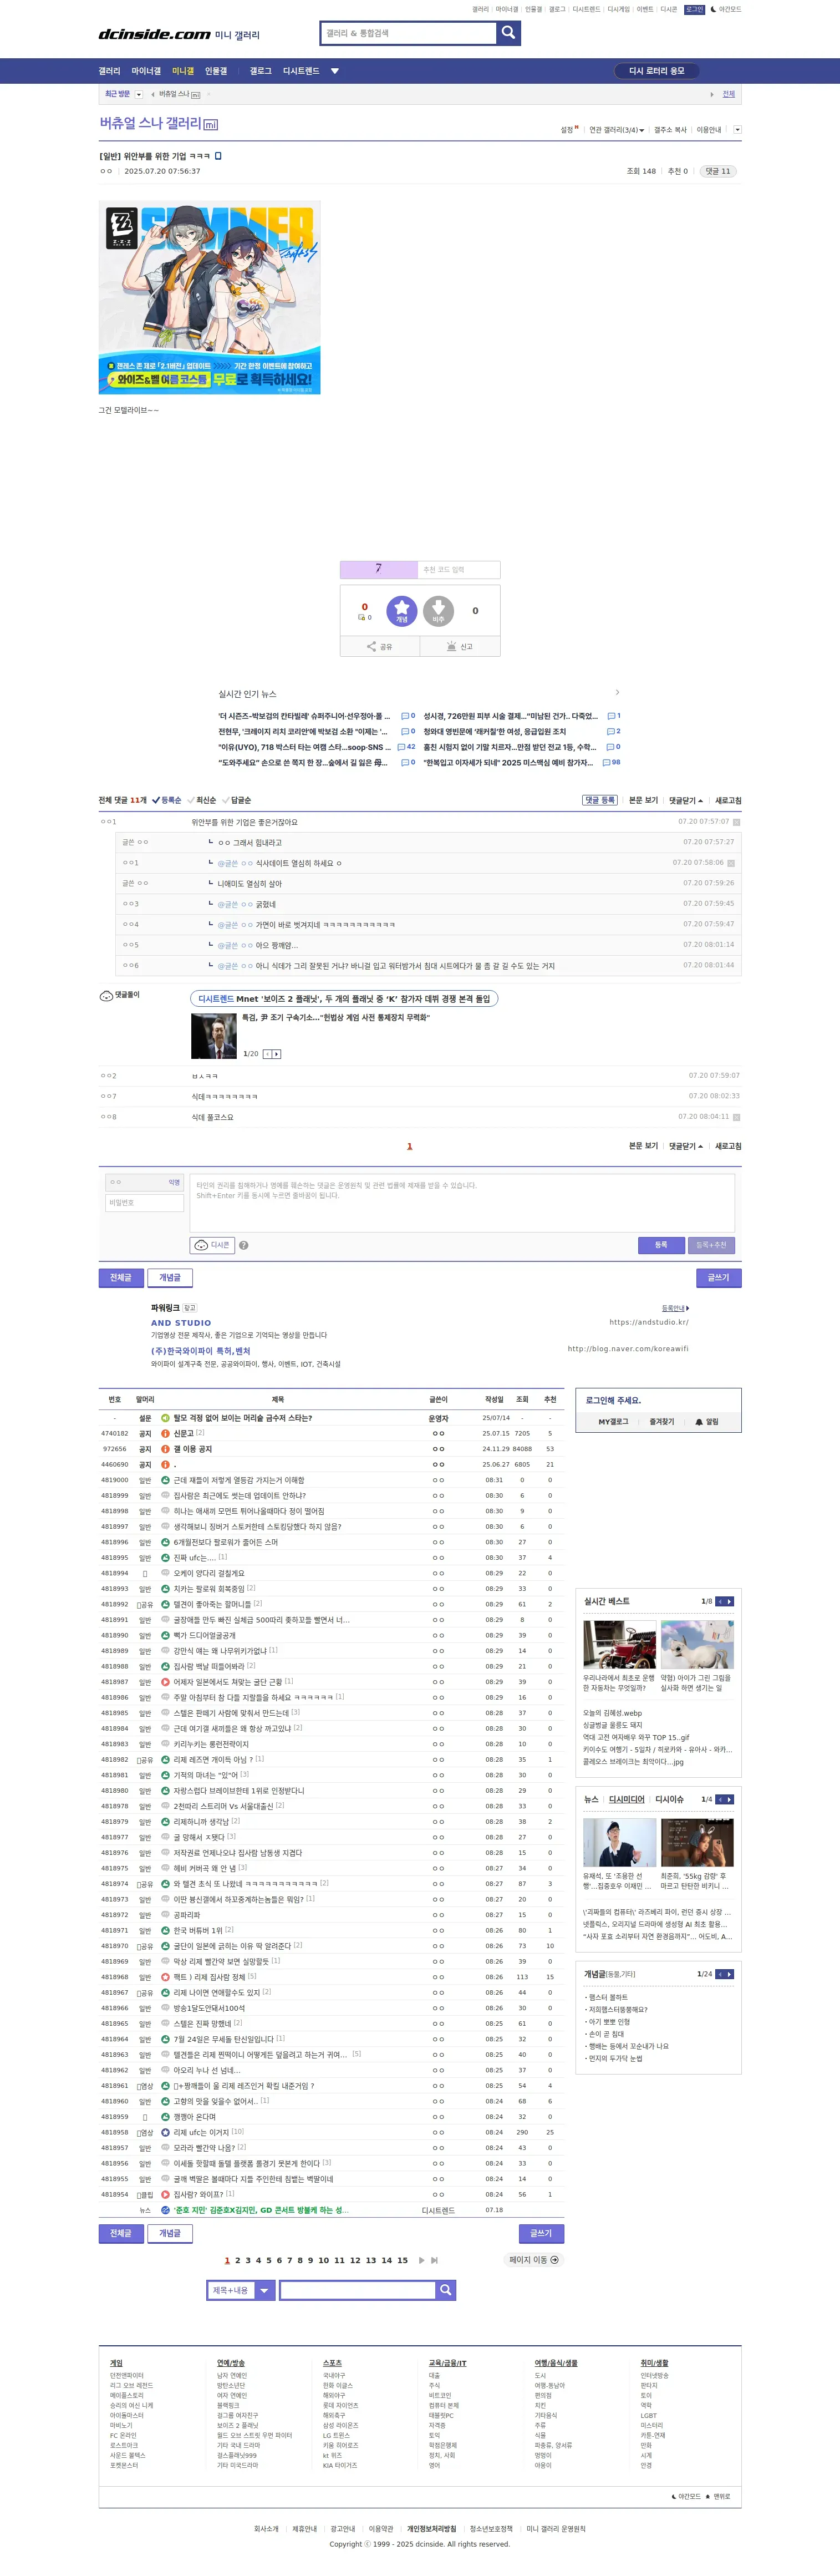
Task: Click the question mark help icon beside 디시콘
Action: tap(244, 1245)
